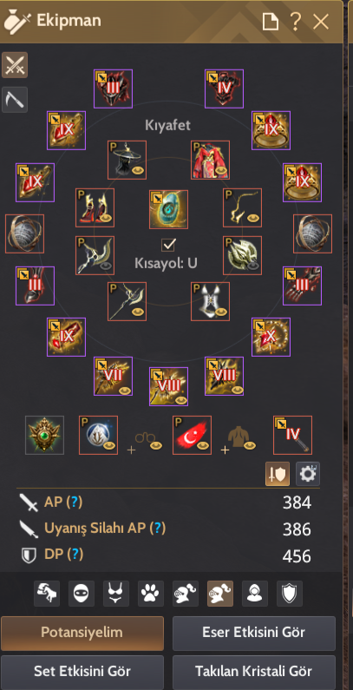This screenshot has width=353, height=690.
Task: Toggle eye on the round shield outfit slot
Action: 254,266
